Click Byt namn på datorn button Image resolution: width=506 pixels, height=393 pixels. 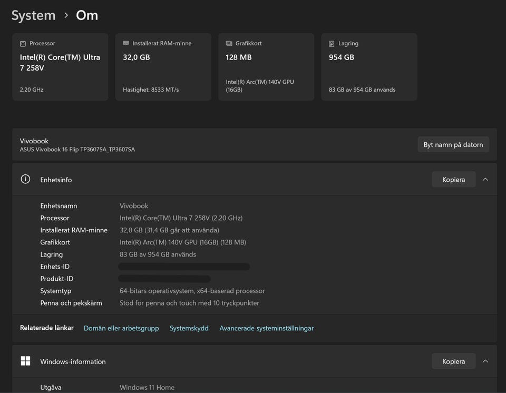tap(453, 144)
